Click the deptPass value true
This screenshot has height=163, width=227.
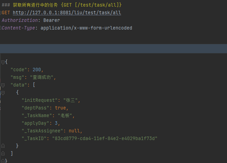(60, 108)
